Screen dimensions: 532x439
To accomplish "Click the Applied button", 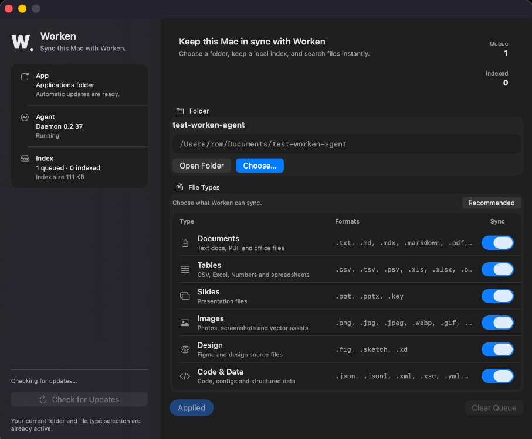I will point(191,408).
